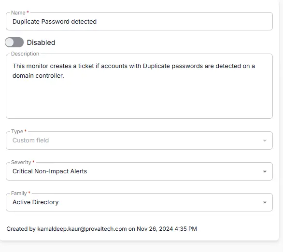Click the 'Description' field label

pyautogui.click(x=25, y=54)
